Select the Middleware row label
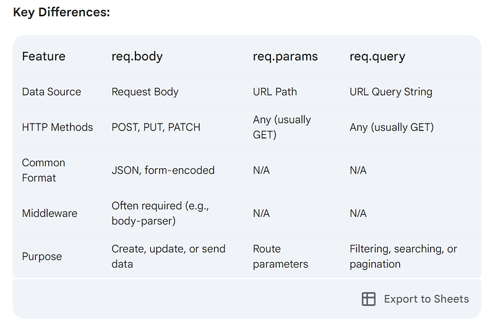Screen dimensions: 495x327 point(49,213)
